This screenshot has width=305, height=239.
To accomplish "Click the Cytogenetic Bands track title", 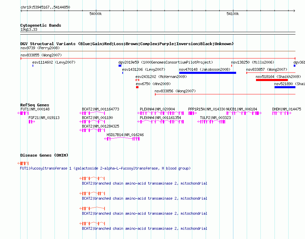I will 41,25.
